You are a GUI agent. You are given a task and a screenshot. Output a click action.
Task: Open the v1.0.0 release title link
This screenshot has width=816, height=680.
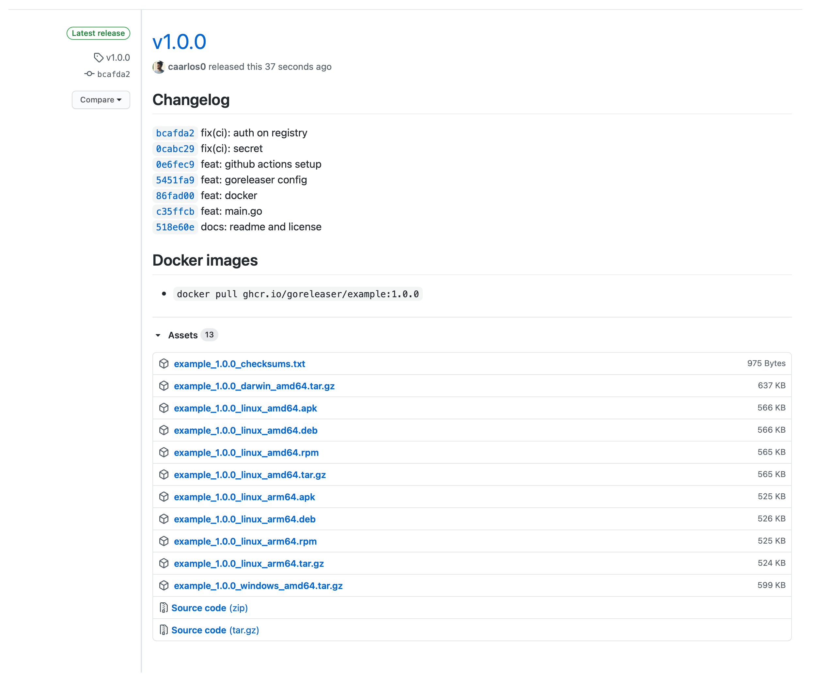point(179,42)
